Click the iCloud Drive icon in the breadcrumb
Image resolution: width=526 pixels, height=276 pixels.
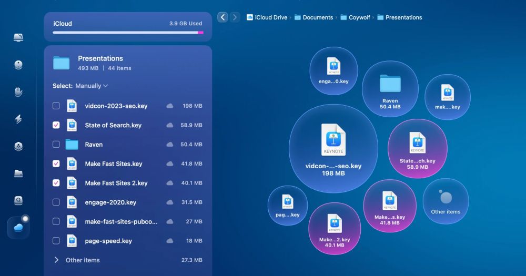coord(249,17)
